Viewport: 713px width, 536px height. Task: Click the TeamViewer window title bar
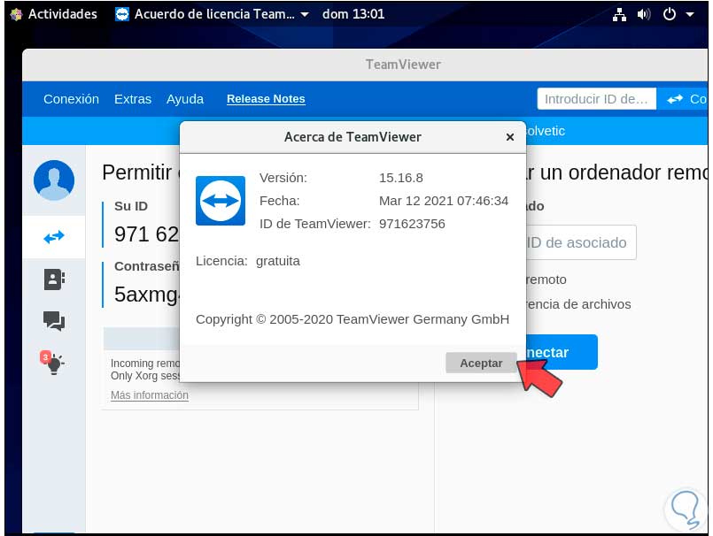click(365, 65)
